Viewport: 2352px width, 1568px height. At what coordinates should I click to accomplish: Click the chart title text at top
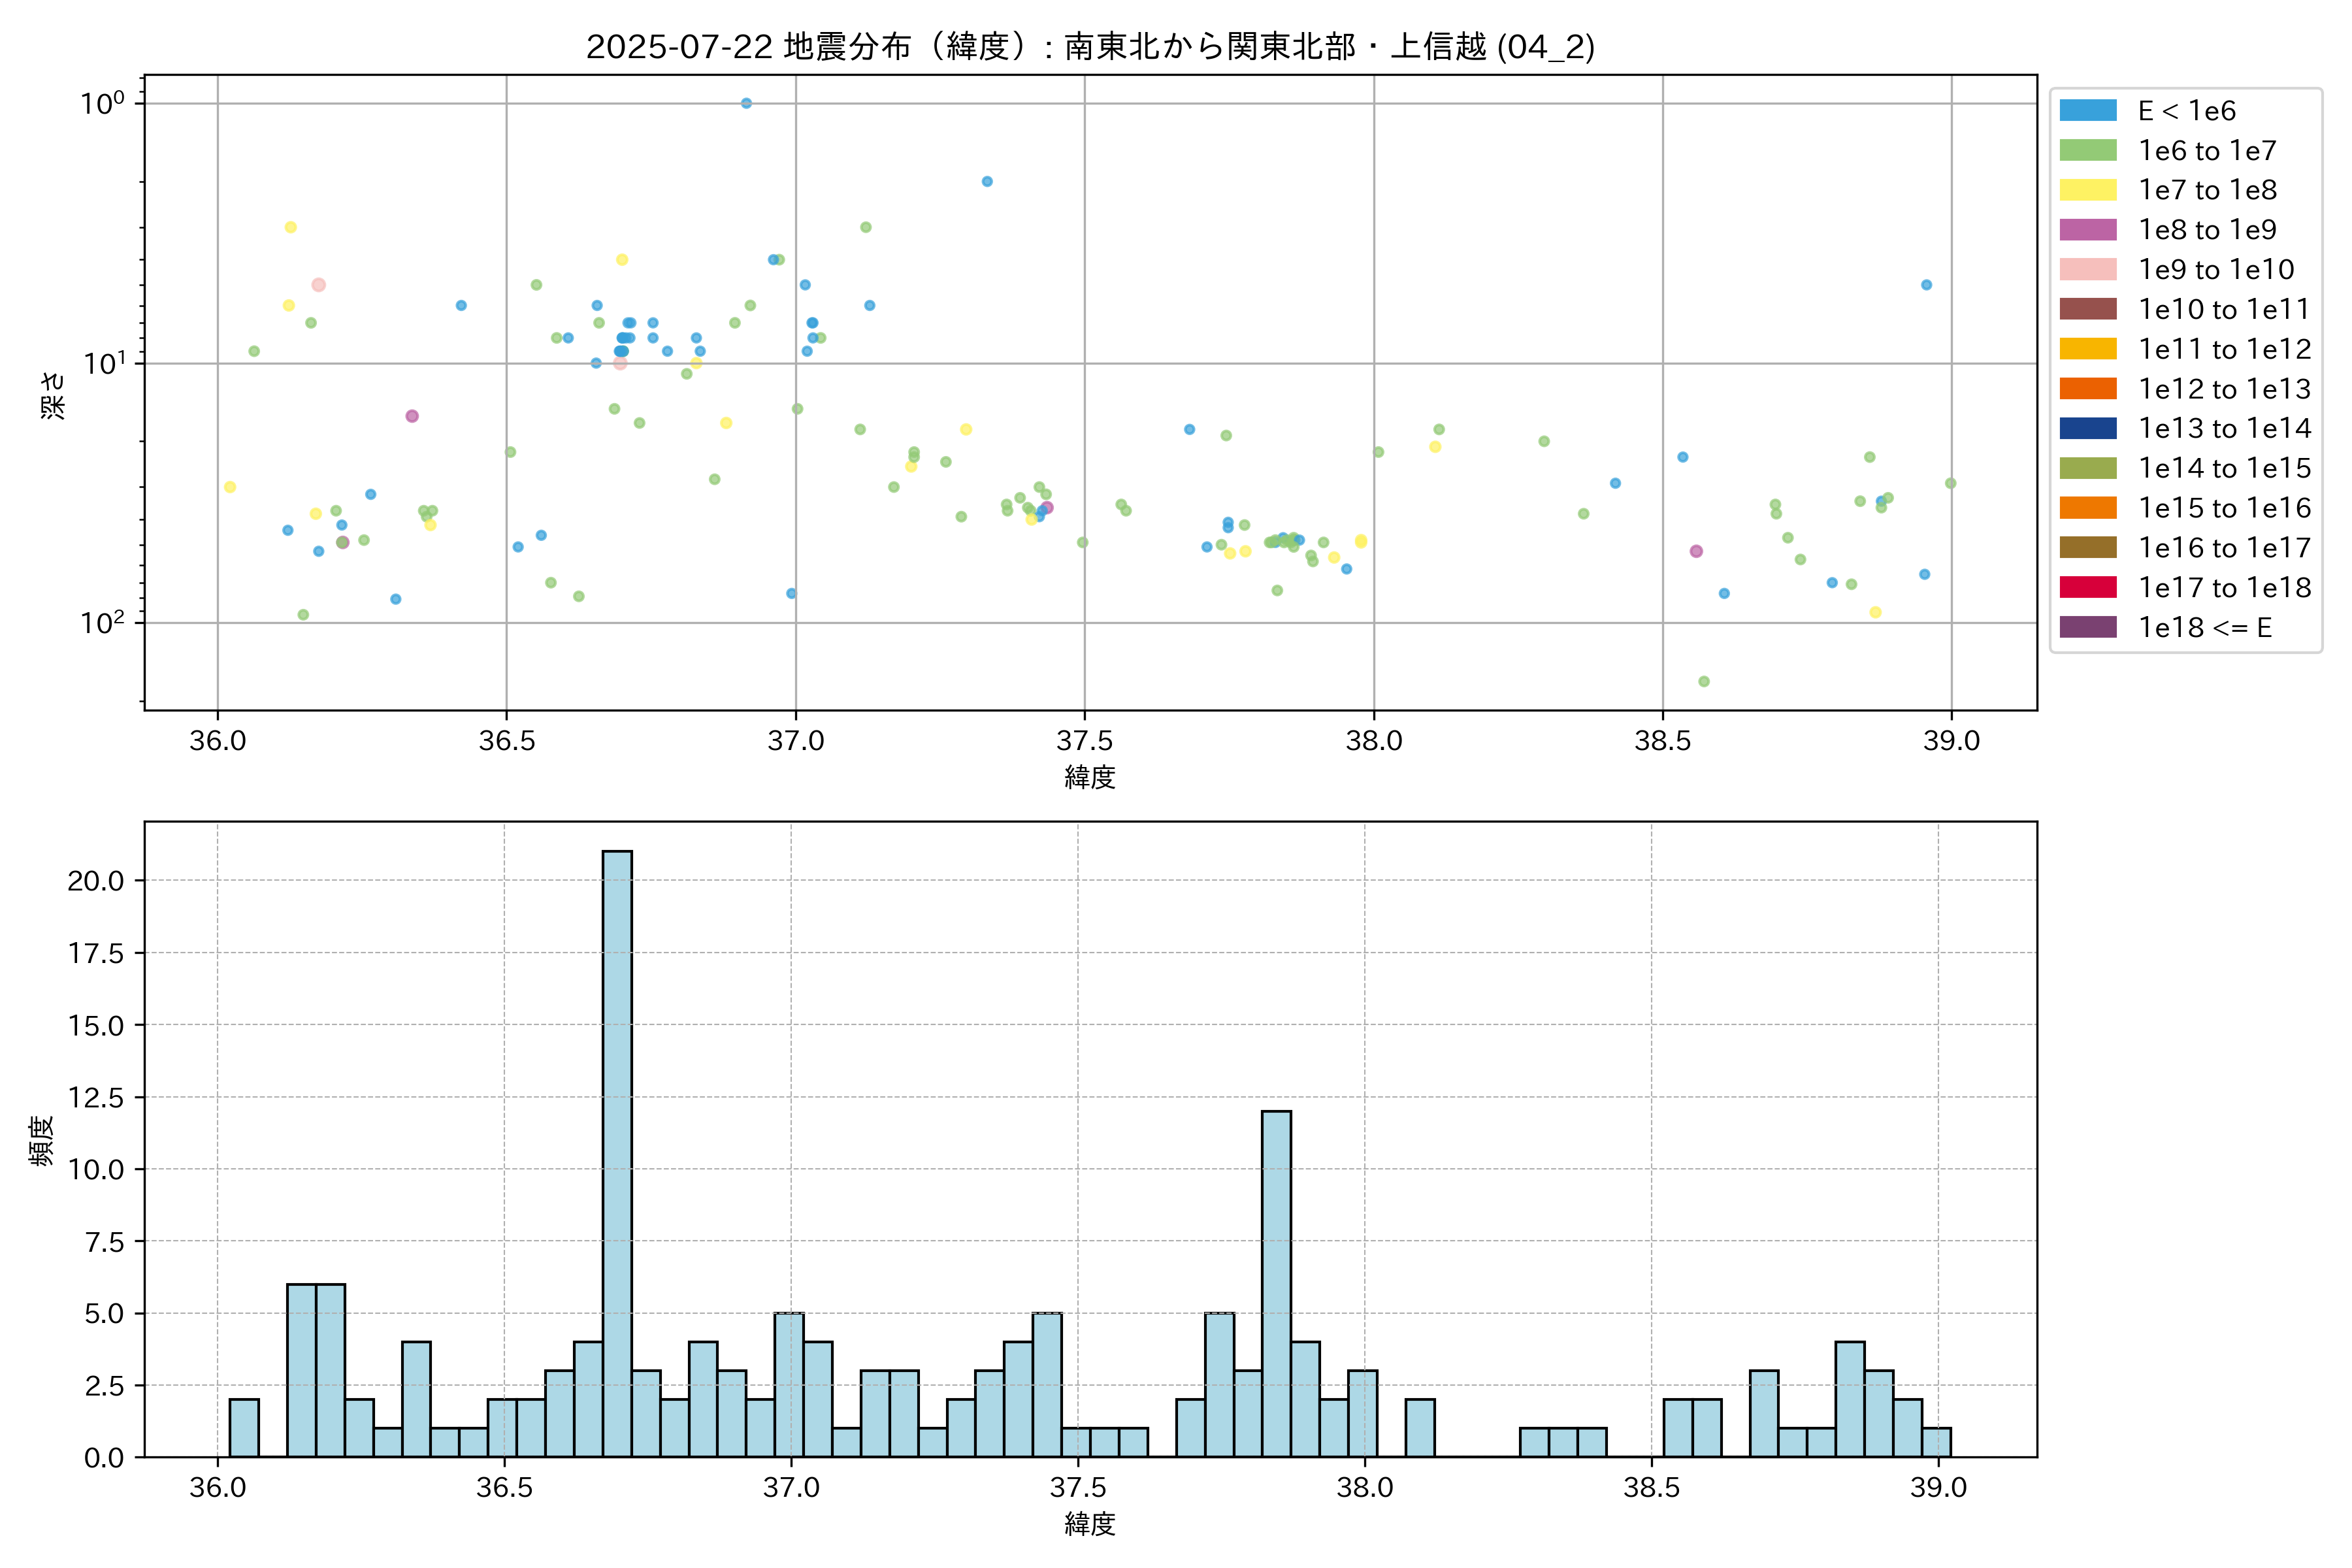point(1090,47)
